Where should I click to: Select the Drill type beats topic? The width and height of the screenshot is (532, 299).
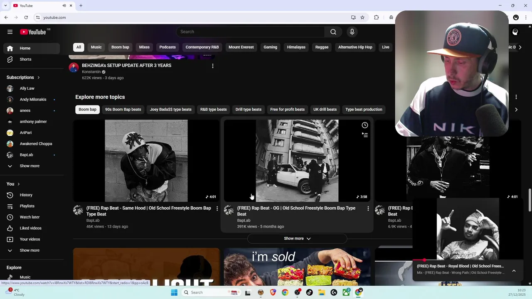249,110
